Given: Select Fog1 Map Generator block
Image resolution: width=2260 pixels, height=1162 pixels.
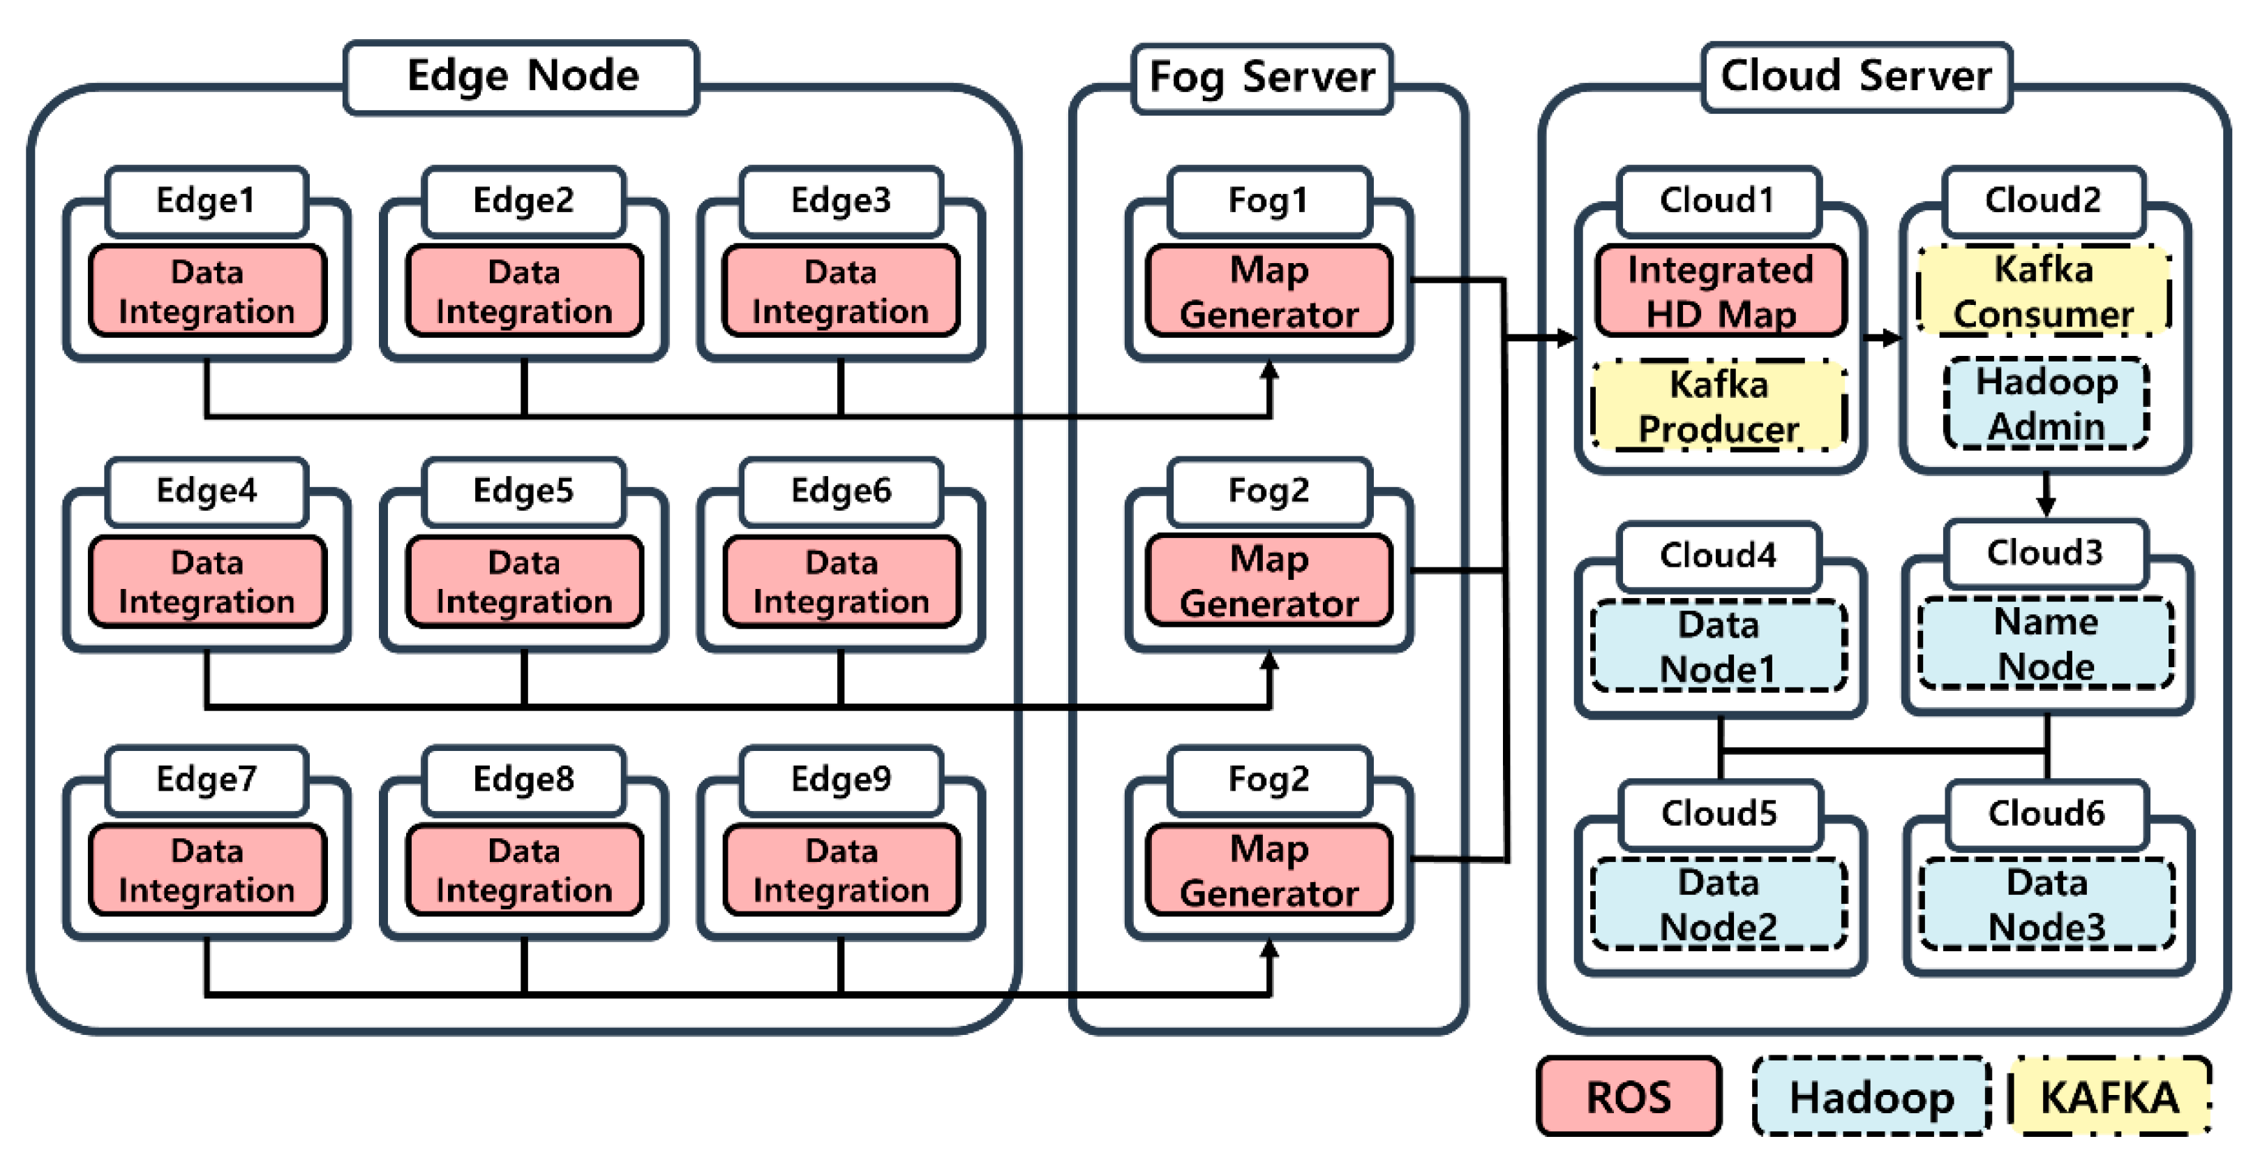Looking at the screenshot, I should pyautogui.click(x=1268, y=292).
